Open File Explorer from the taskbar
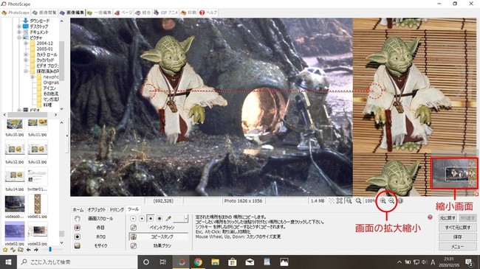Image resolution: width=480 pixels, height=269 pixels. tap(215, 262)
